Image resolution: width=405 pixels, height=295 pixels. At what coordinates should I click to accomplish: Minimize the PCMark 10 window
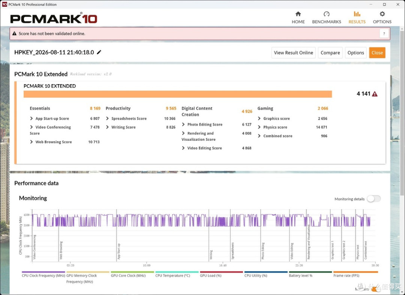click(371, 4)
